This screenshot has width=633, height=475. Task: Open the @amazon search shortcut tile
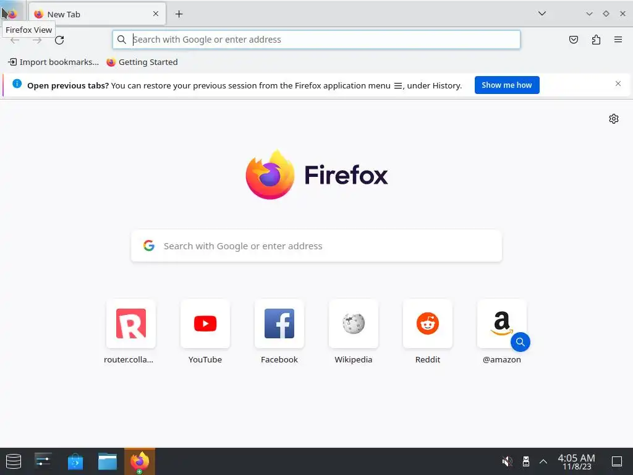502,323
